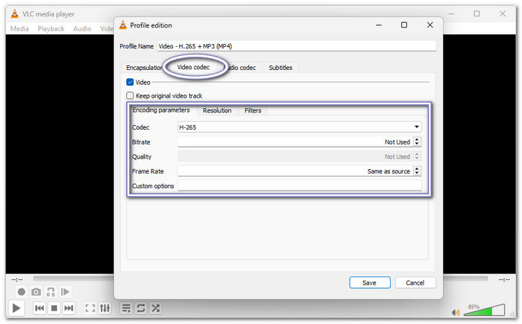The height and width of the screenshot is (324, 522).
Task: Minimize the Profile edition dialog
Action: [379, 25]
